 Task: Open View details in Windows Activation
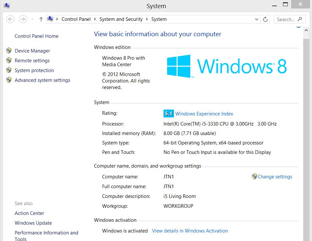[190, 231]
